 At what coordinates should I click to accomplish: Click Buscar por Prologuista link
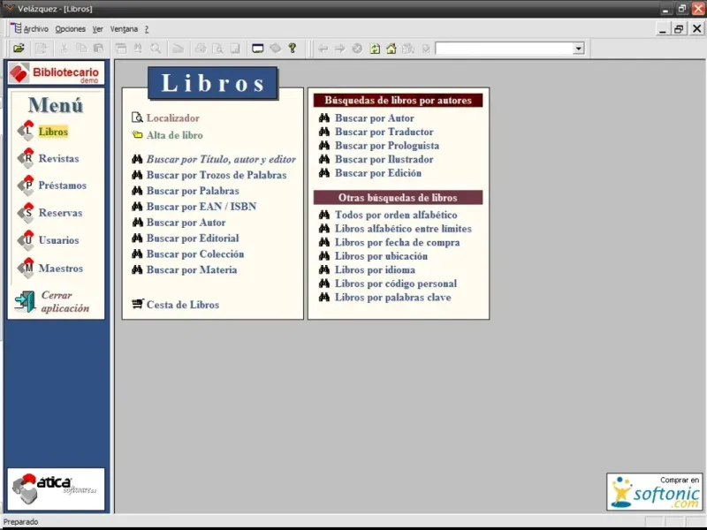point(387,146)
